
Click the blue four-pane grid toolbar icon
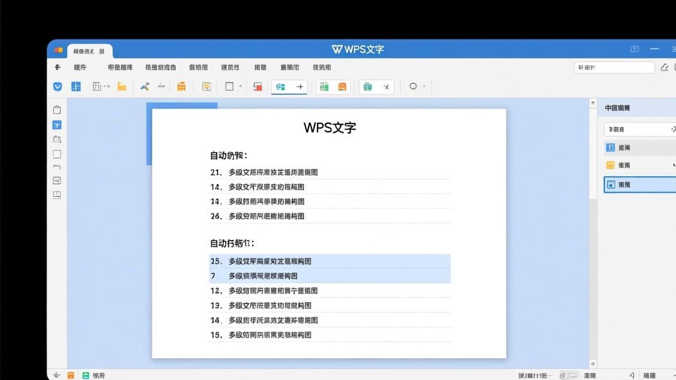point(76,87)
